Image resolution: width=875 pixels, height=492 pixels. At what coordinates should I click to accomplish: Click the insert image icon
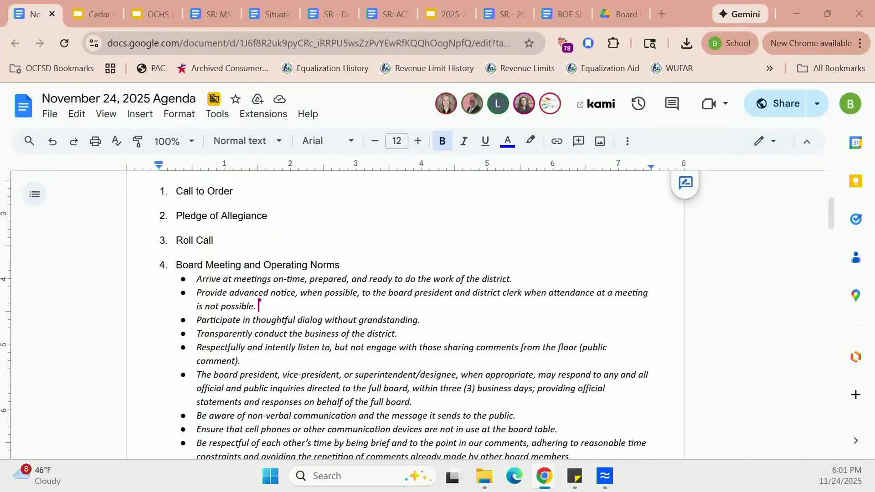pos(600,141)
